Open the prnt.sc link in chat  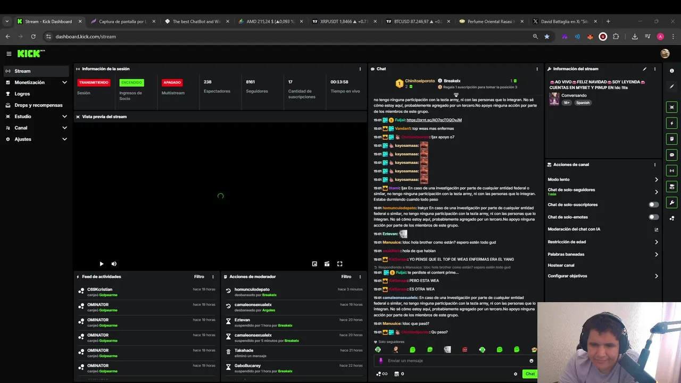(434, 120)
